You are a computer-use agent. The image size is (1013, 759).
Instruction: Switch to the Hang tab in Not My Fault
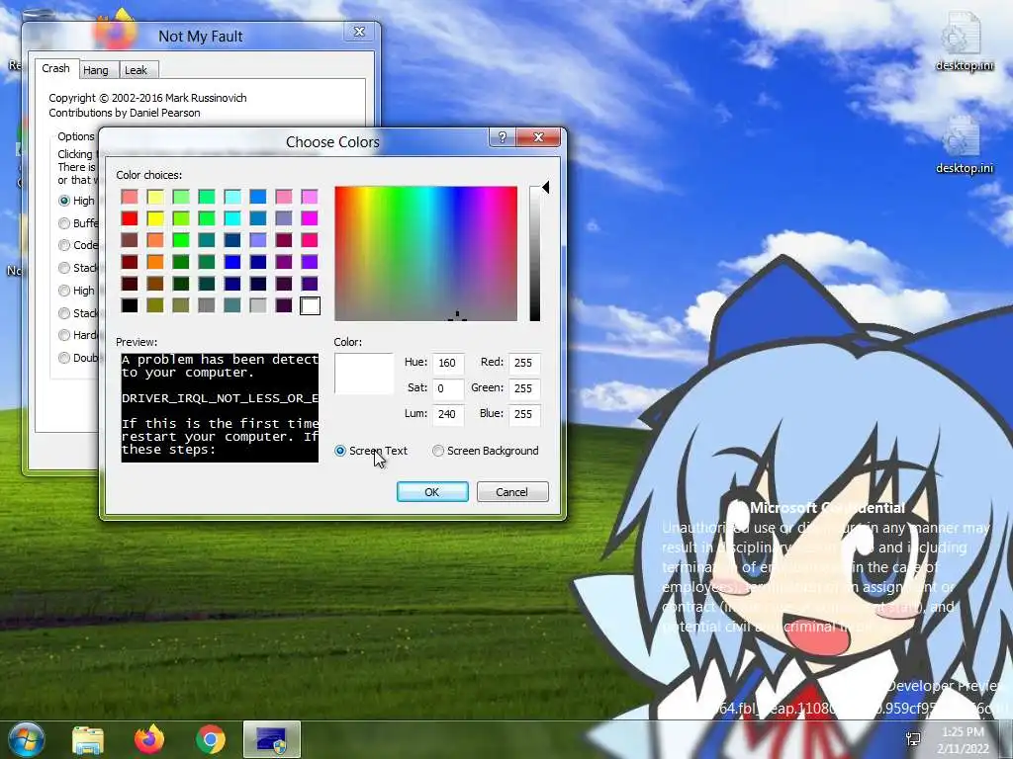coord(96,70)
